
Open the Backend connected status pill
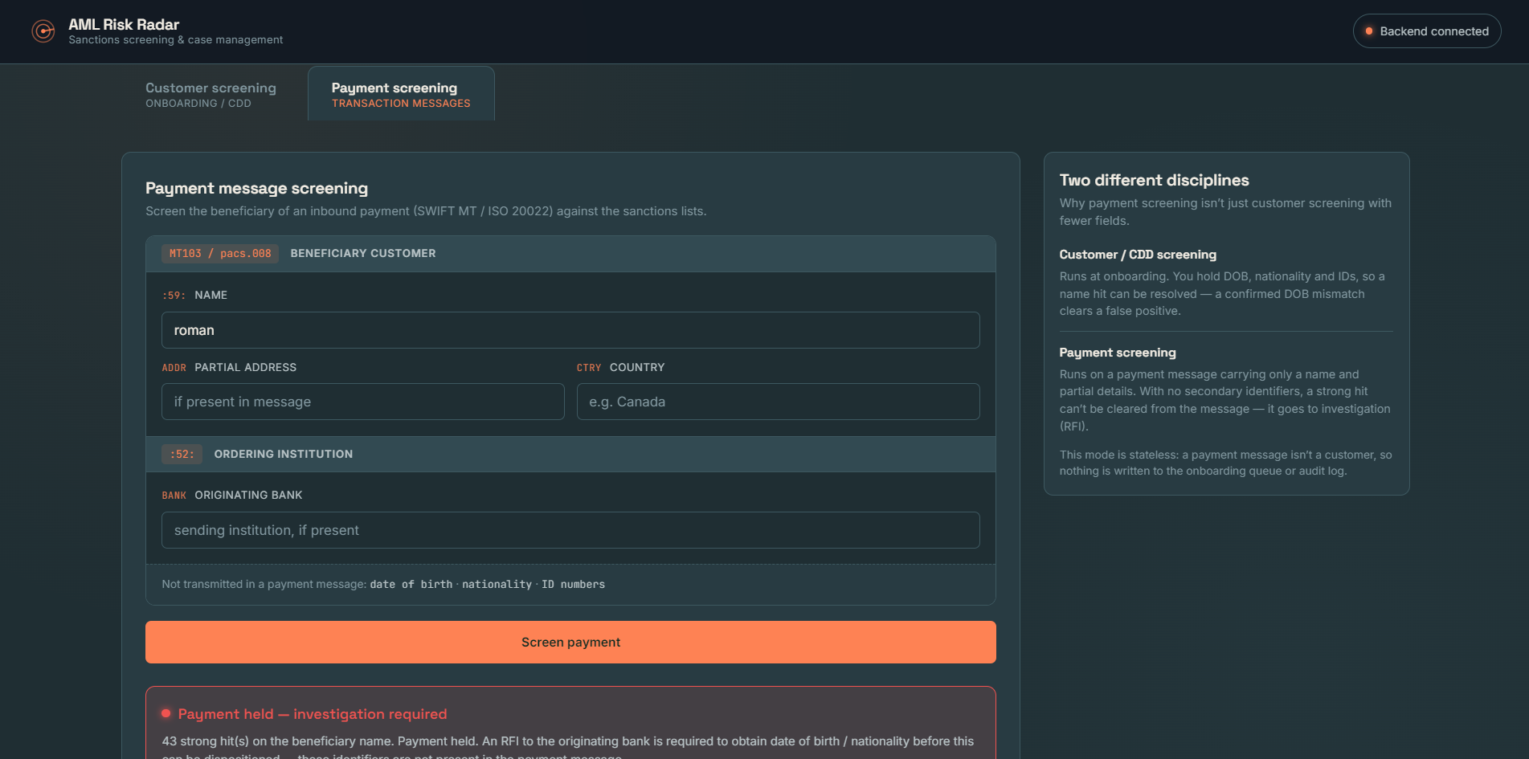[x=1426, y=31]
